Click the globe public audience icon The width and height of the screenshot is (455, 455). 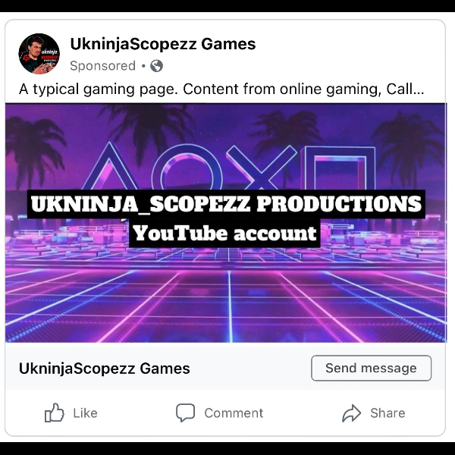(156, 66)
